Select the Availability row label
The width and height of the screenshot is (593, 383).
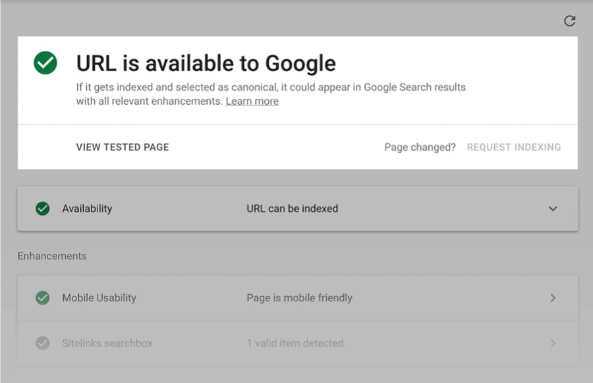click(87, 208)
